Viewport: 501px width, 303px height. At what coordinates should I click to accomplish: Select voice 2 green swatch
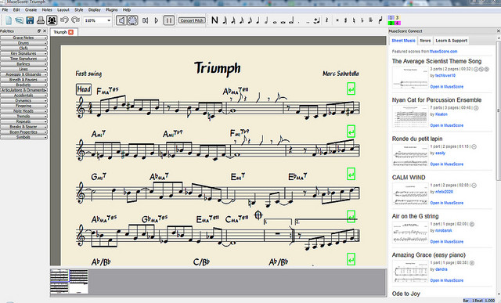391,23
